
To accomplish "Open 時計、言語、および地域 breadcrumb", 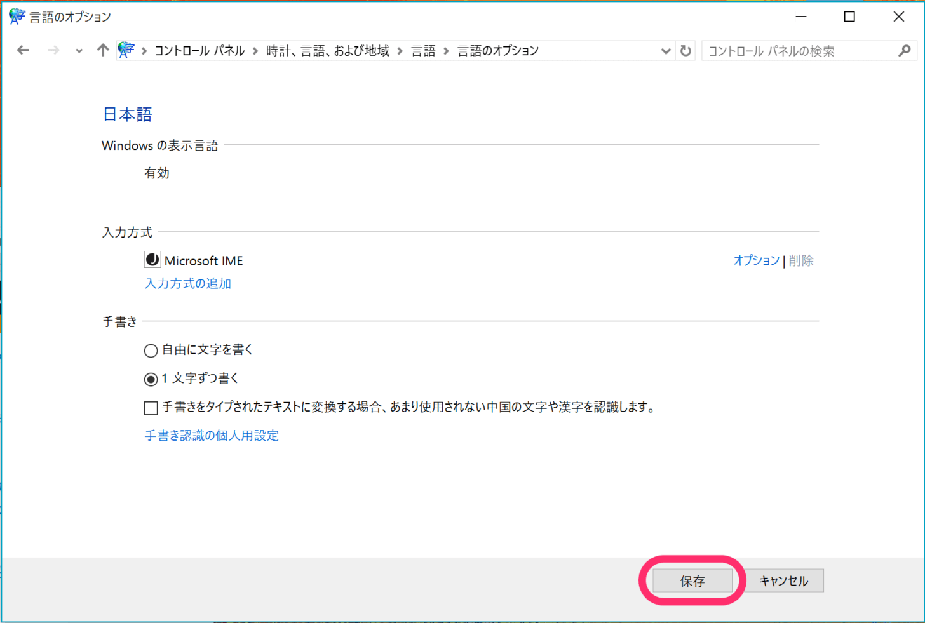I will pyautogui.click(x=328, y=51).
